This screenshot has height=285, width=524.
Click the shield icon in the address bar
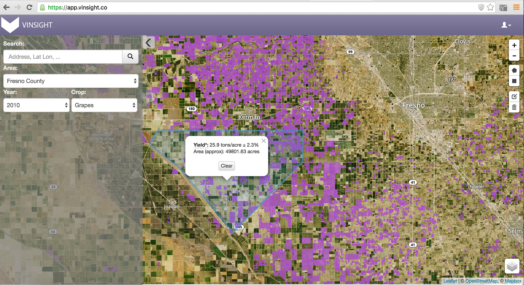click(481, 7)
